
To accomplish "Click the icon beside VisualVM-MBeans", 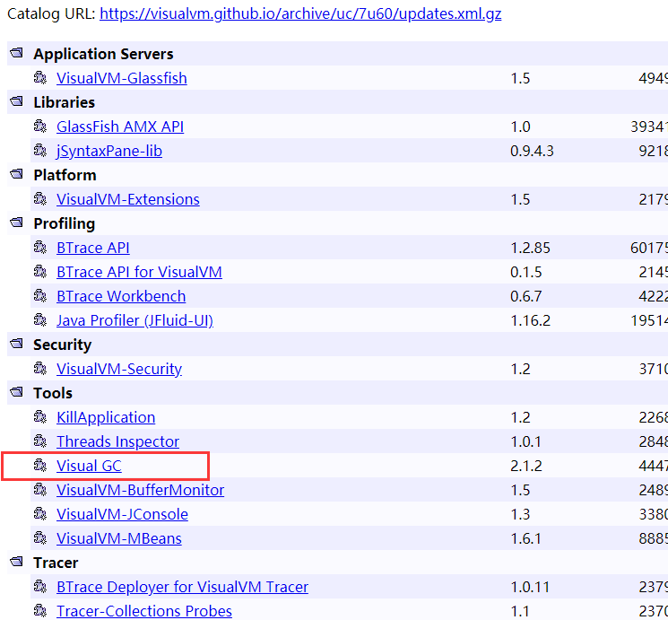I will [x=39, y=538].
